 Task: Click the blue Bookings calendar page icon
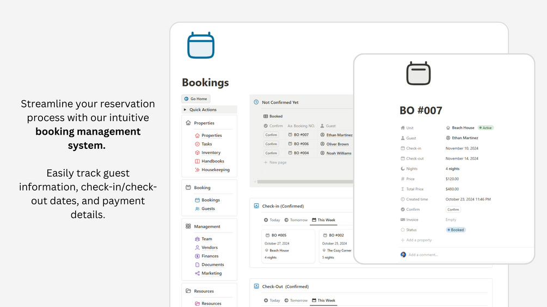201,45
